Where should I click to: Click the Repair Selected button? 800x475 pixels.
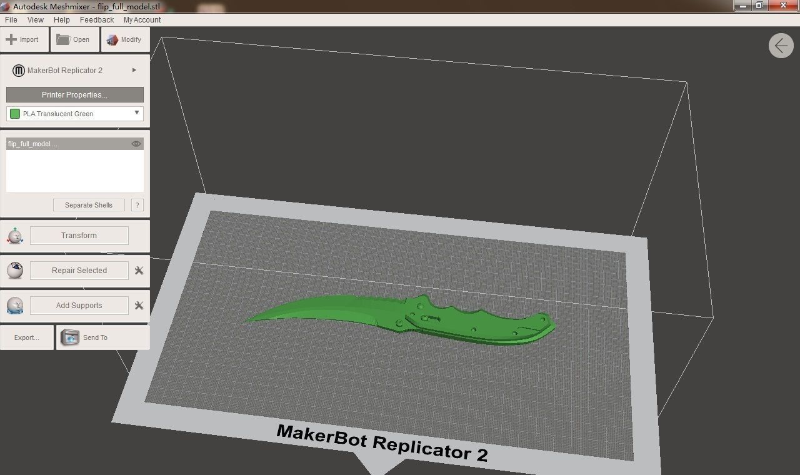[79, 271]
